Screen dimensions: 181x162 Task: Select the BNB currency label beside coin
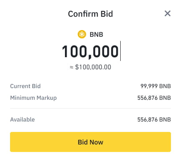pos(96,35)
